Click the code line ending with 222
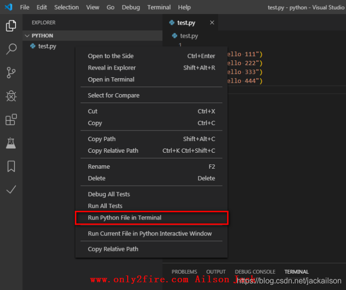Screen dimensions: 346x290 (x=245, y=63)
